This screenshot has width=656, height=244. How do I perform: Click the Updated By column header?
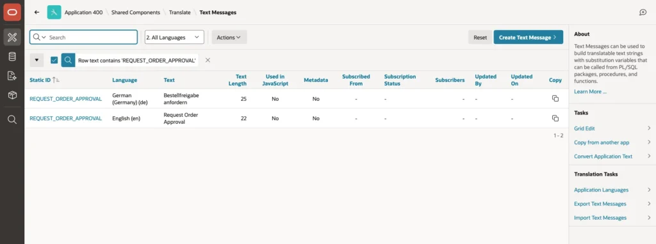coord(486,80)
